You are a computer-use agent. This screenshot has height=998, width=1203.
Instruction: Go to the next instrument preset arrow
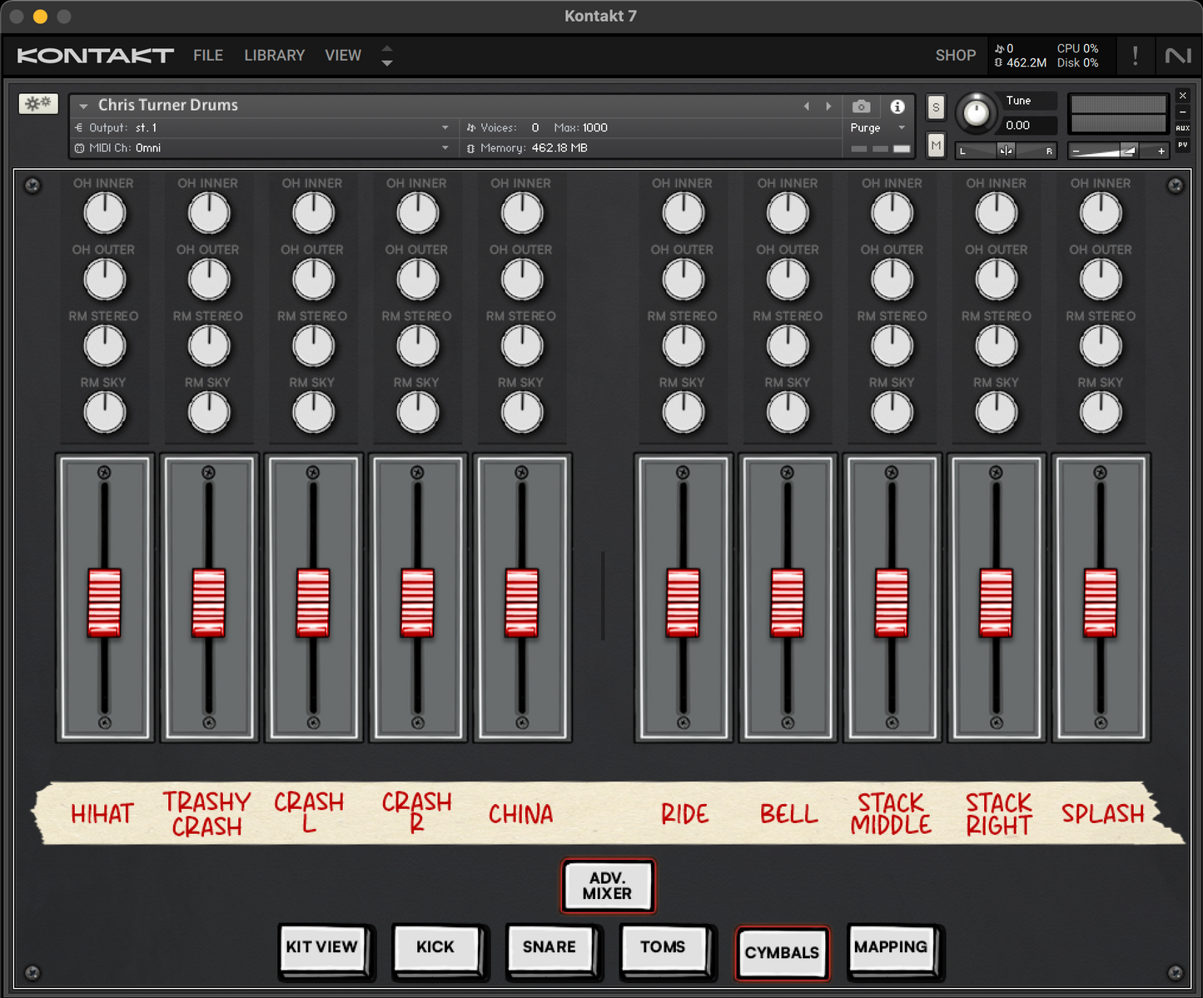pyautogui.click(x=828, y=107)
